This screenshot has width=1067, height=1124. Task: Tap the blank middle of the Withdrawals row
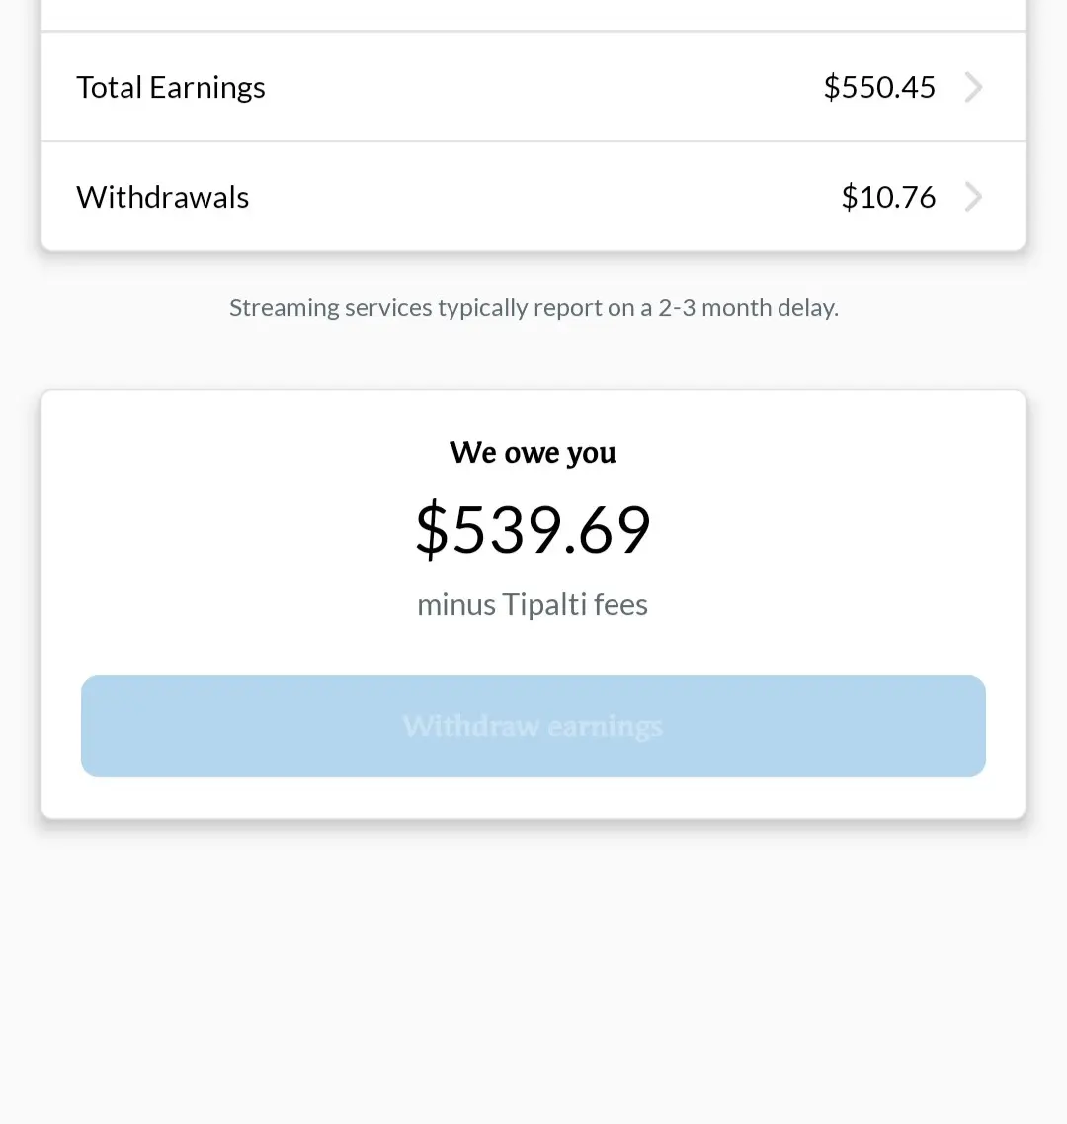click(x=544, y=197)
